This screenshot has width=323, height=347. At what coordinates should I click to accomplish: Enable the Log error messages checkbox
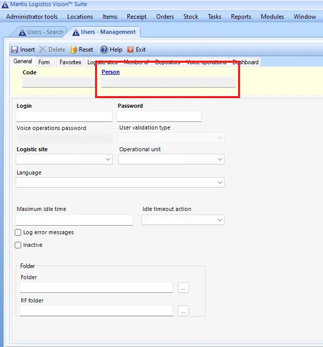[x=18, y=233]
